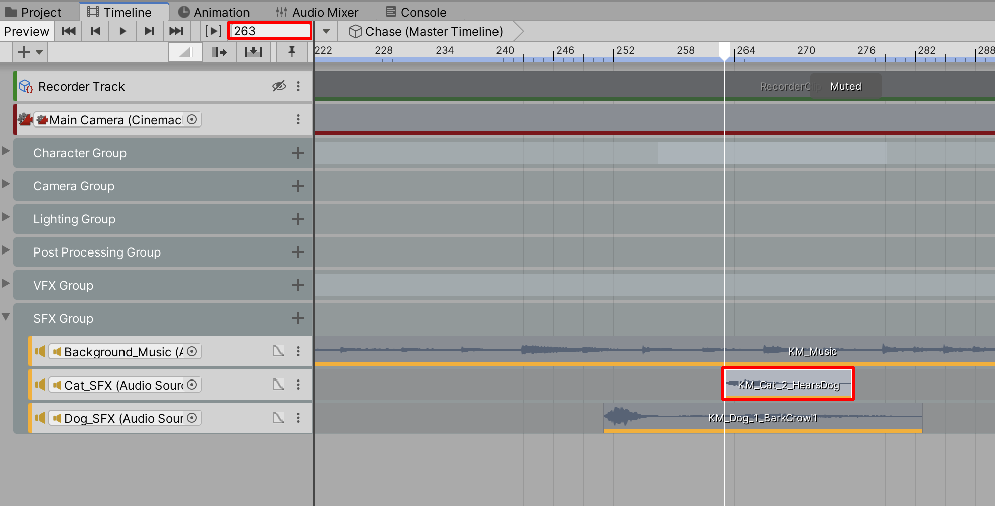Switch to the Audio Mixer tab
This screenshot has width=995, height=506.
[317, 12]
